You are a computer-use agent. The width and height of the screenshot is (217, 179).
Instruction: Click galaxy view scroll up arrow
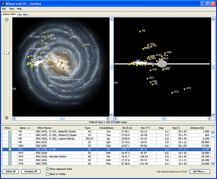pyautogui.click(x=111, y=19)
